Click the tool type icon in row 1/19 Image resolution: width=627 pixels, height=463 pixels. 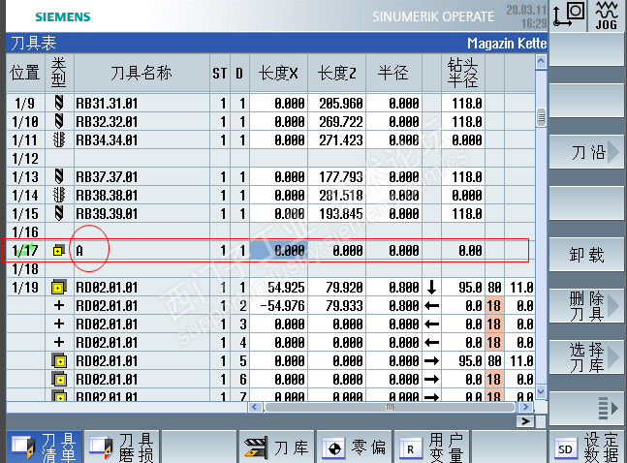point(59,287)
